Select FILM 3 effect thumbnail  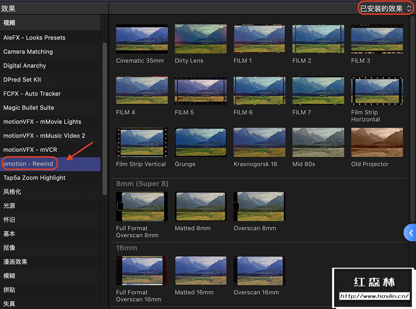[377, 39]
